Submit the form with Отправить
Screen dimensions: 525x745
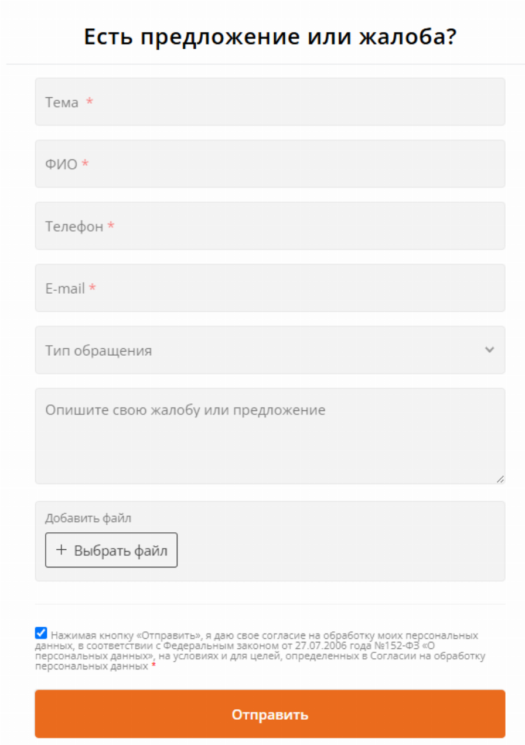[270, 714]
